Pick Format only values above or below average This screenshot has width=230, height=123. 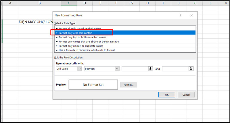coord(89,41)
